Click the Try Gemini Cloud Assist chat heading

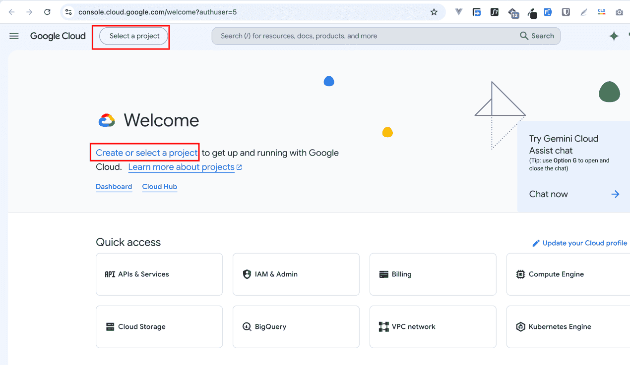564,145
